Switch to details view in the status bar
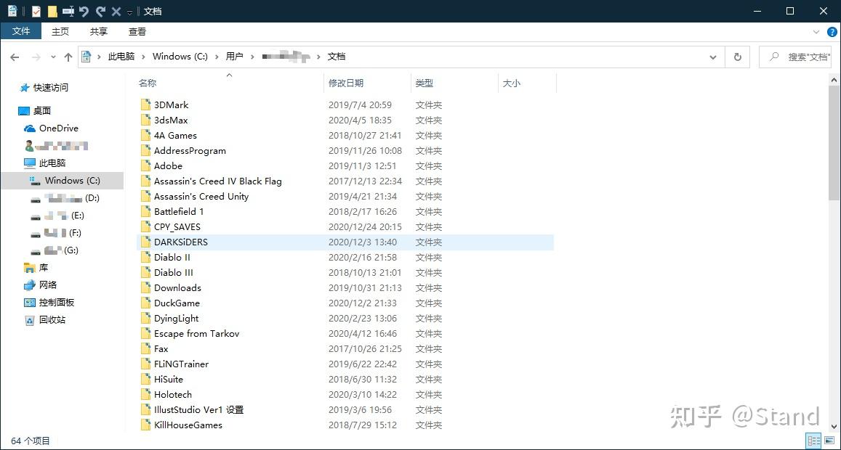Image resolution: width=841 pixels, height=450 pixels. [813, 440]
